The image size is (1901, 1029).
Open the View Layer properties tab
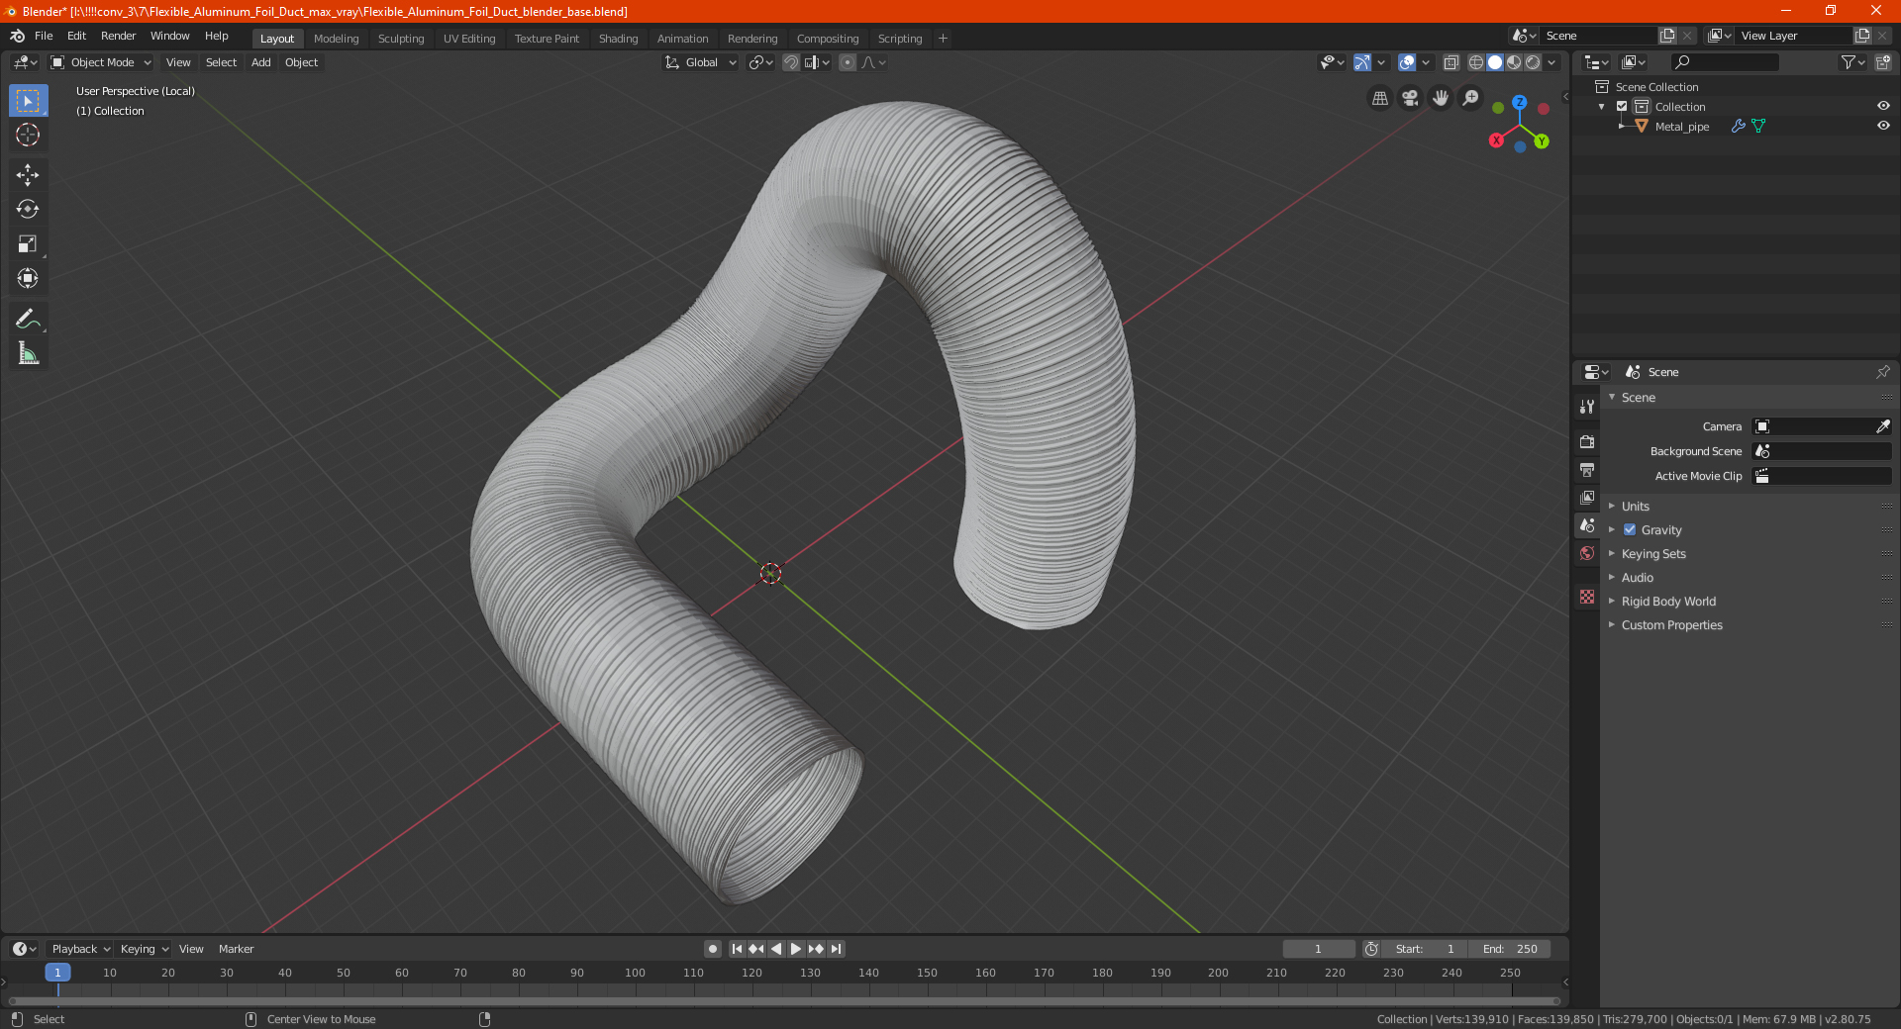(x=1587, y=497)
